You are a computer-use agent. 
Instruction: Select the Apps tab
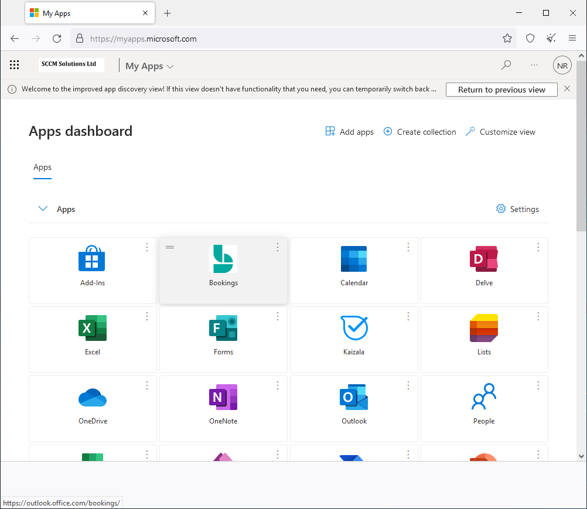coord(42,168)
